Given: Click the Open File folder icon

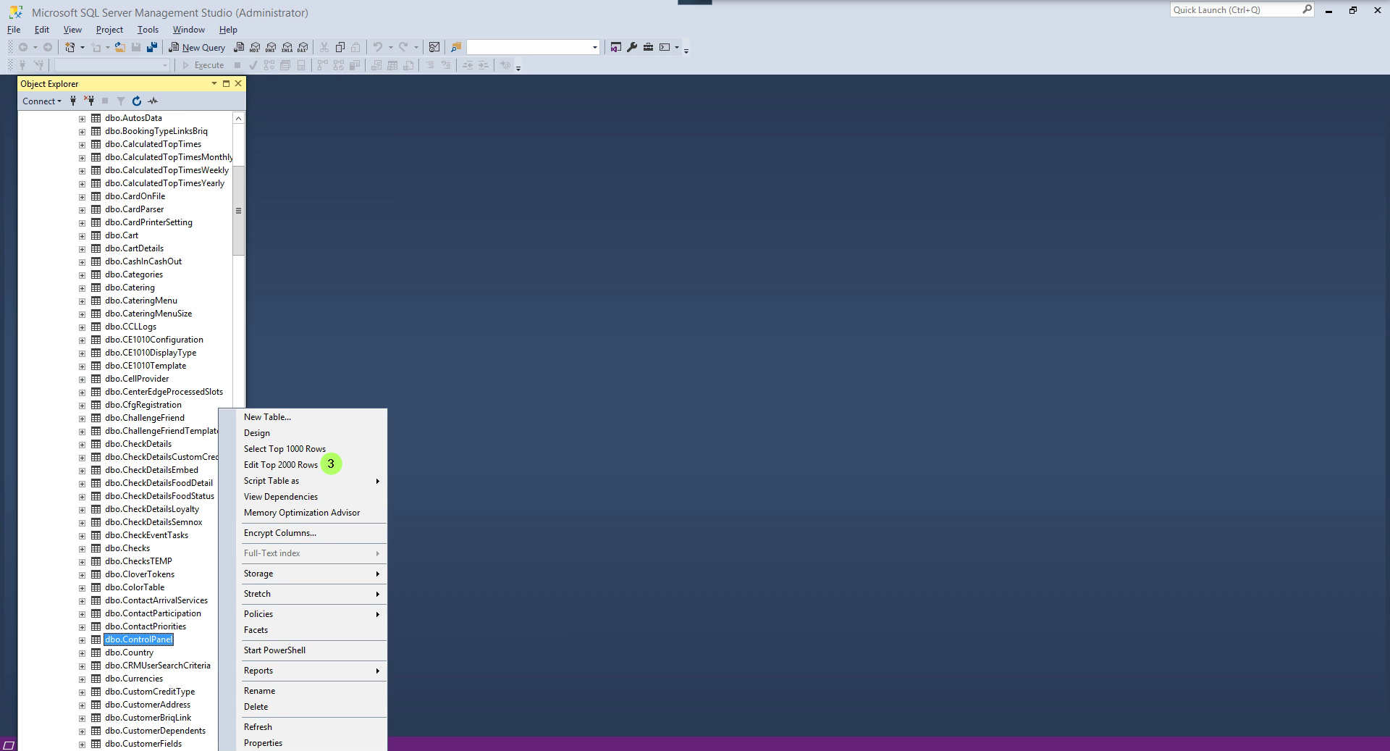Looking at the screenshot, I should tap(120, 47).
